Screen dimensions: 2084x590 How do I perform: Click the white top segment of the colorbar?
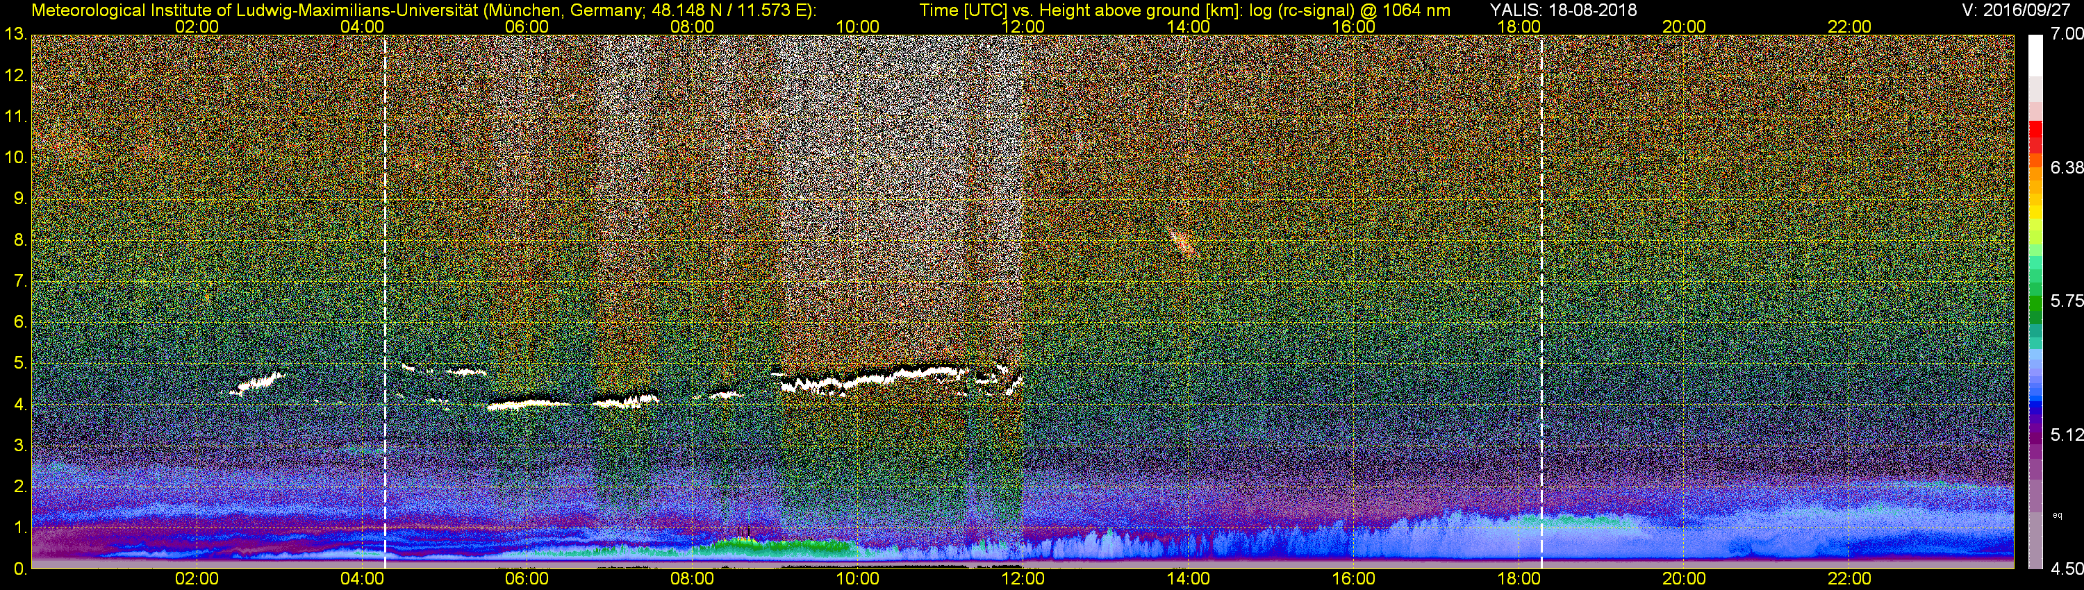pyautogui.click(x=2035, y=55)
